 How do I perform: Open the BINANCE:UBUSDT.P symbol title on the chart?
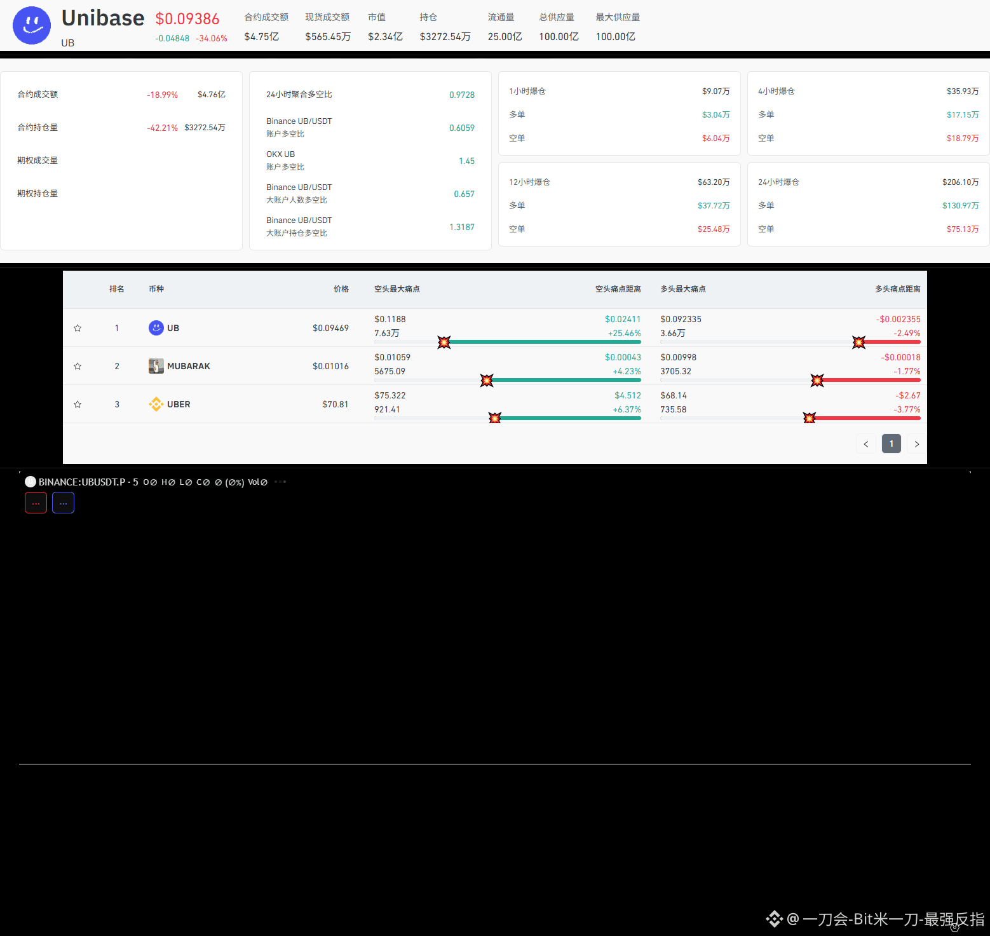click(x=82, y=482)
